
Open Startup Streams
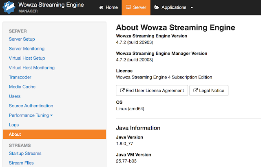(x=25, y=154)
